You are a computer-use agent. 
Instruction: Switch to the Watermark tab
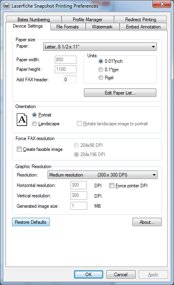coord(102,27)
